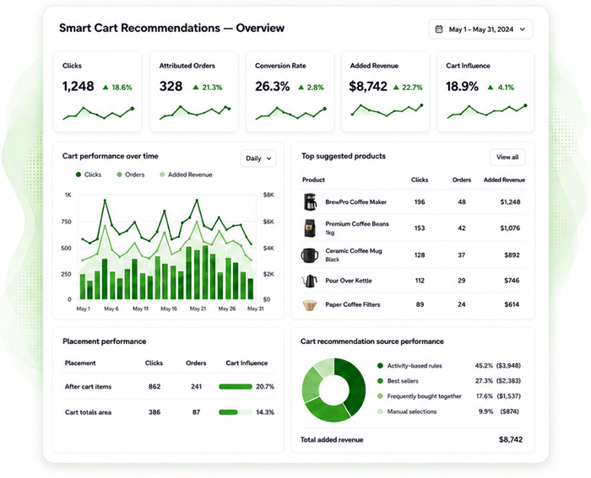Click the Cart totals area influence bar
Viewport: 591px width, 478px height.
(236, 412)
